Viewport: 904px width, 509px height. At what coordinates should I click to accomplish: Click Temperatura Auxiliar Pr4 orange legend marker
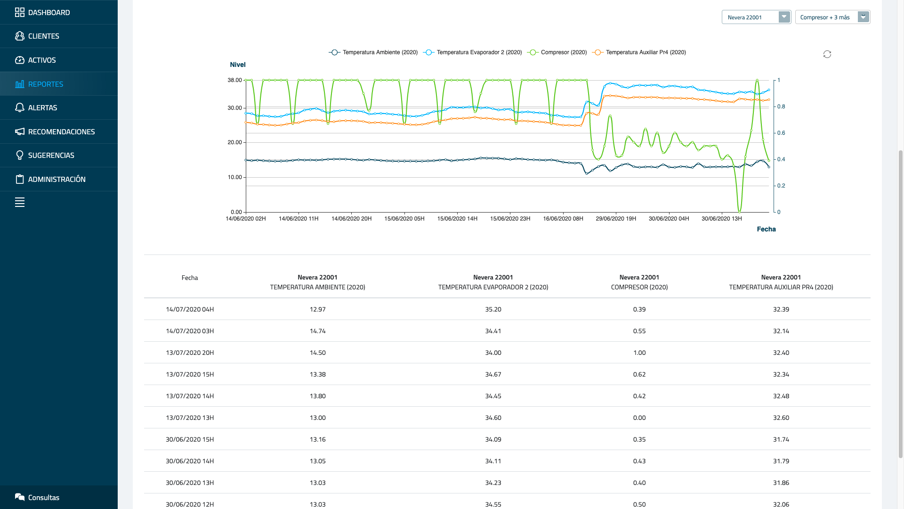pos(597,52)
